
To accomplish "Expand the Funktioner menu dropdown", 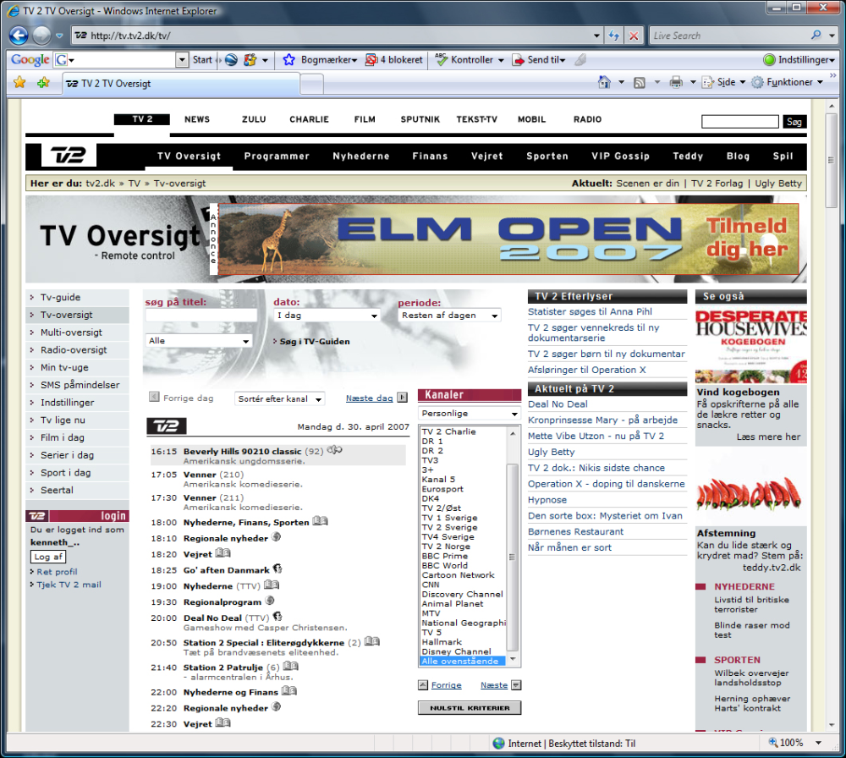I will click(820, 82).
